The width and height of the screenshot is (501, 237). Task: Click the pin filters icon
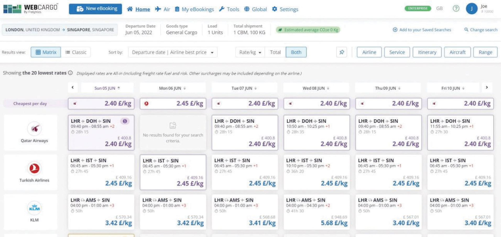point(342,52)
